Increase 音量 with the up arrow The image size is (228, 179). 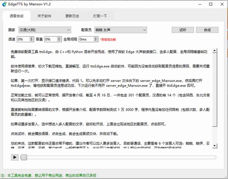pos(59,38)
